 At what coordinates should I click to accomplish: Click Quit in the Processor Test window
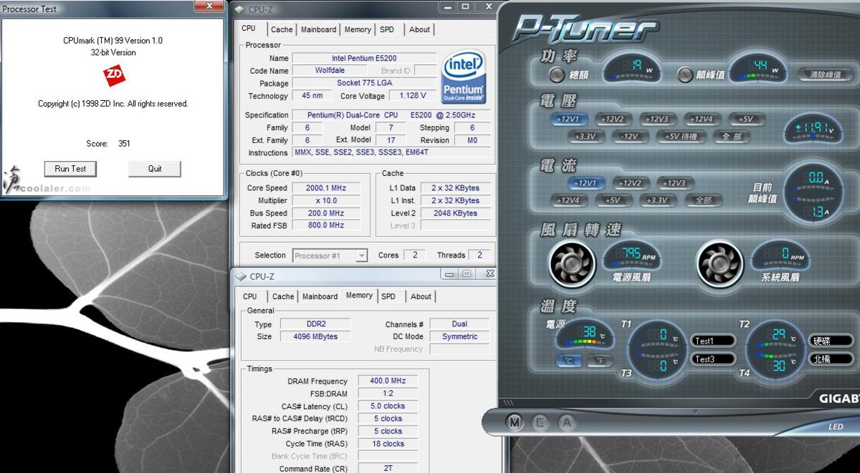coord(155,169)
